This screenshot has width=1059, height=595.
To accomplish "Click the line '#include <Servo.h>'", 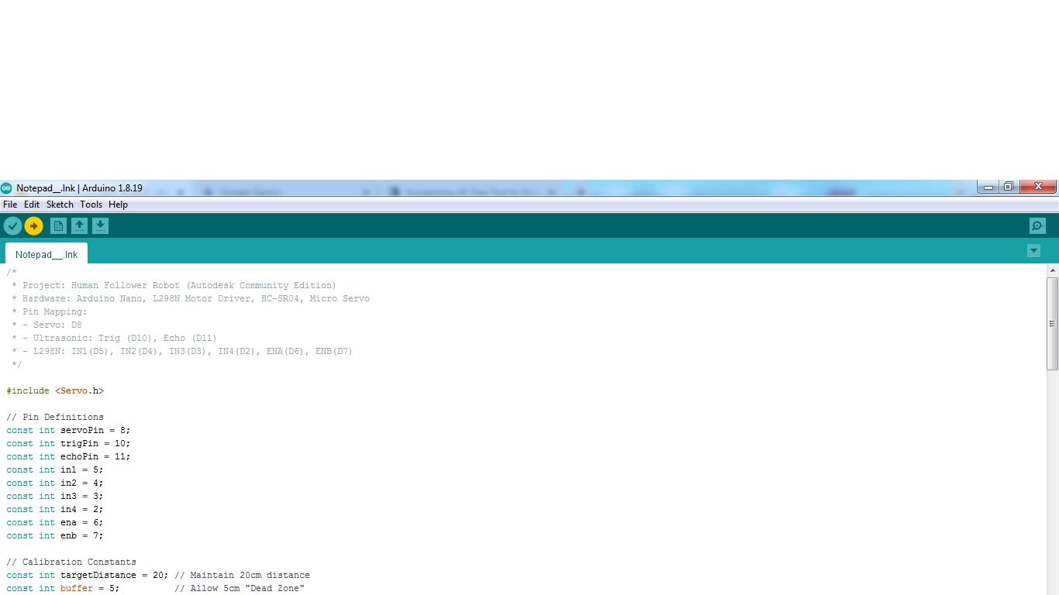I will (55, 390).
